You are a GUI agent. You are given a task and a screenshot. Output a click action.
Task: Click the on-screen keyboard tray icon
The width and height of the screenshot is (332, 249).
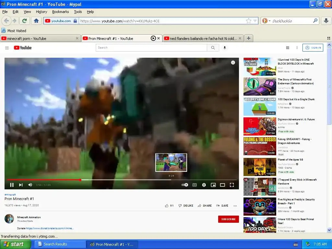tap(296, 244)
